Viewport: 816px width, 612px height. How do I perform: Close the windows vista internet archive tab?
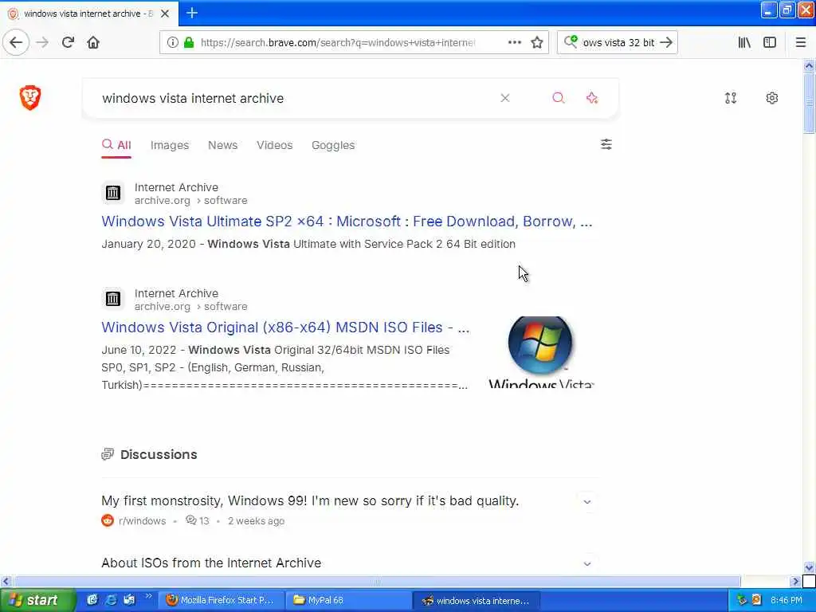(165, 14)
